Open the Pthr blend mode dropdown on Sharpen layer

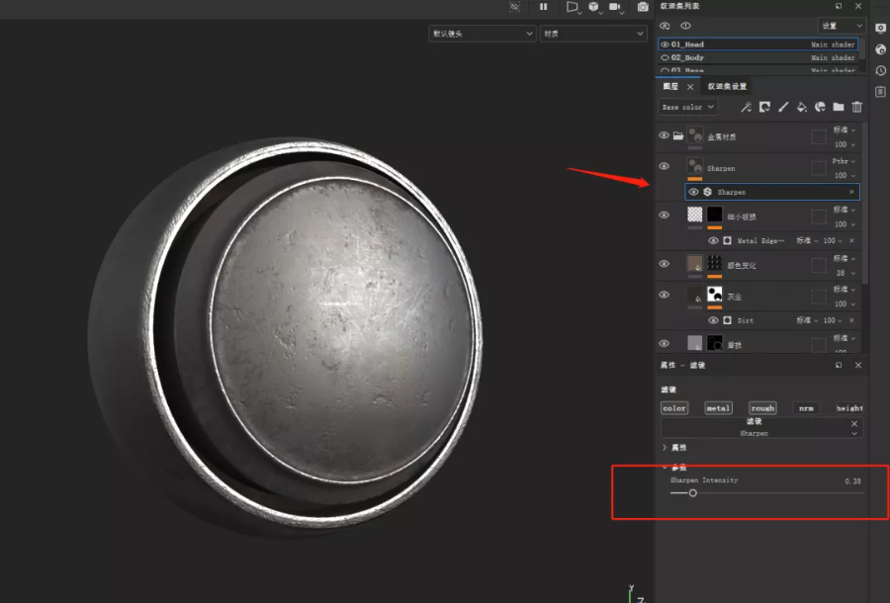845,161
